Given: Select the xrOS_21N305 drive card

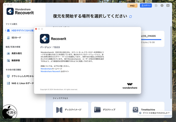Looking at the screenshot, I should point(153,39).
